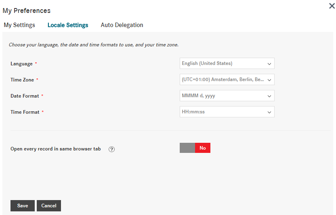
Task: Toggle the red No switch
Action: coord(202,148)
